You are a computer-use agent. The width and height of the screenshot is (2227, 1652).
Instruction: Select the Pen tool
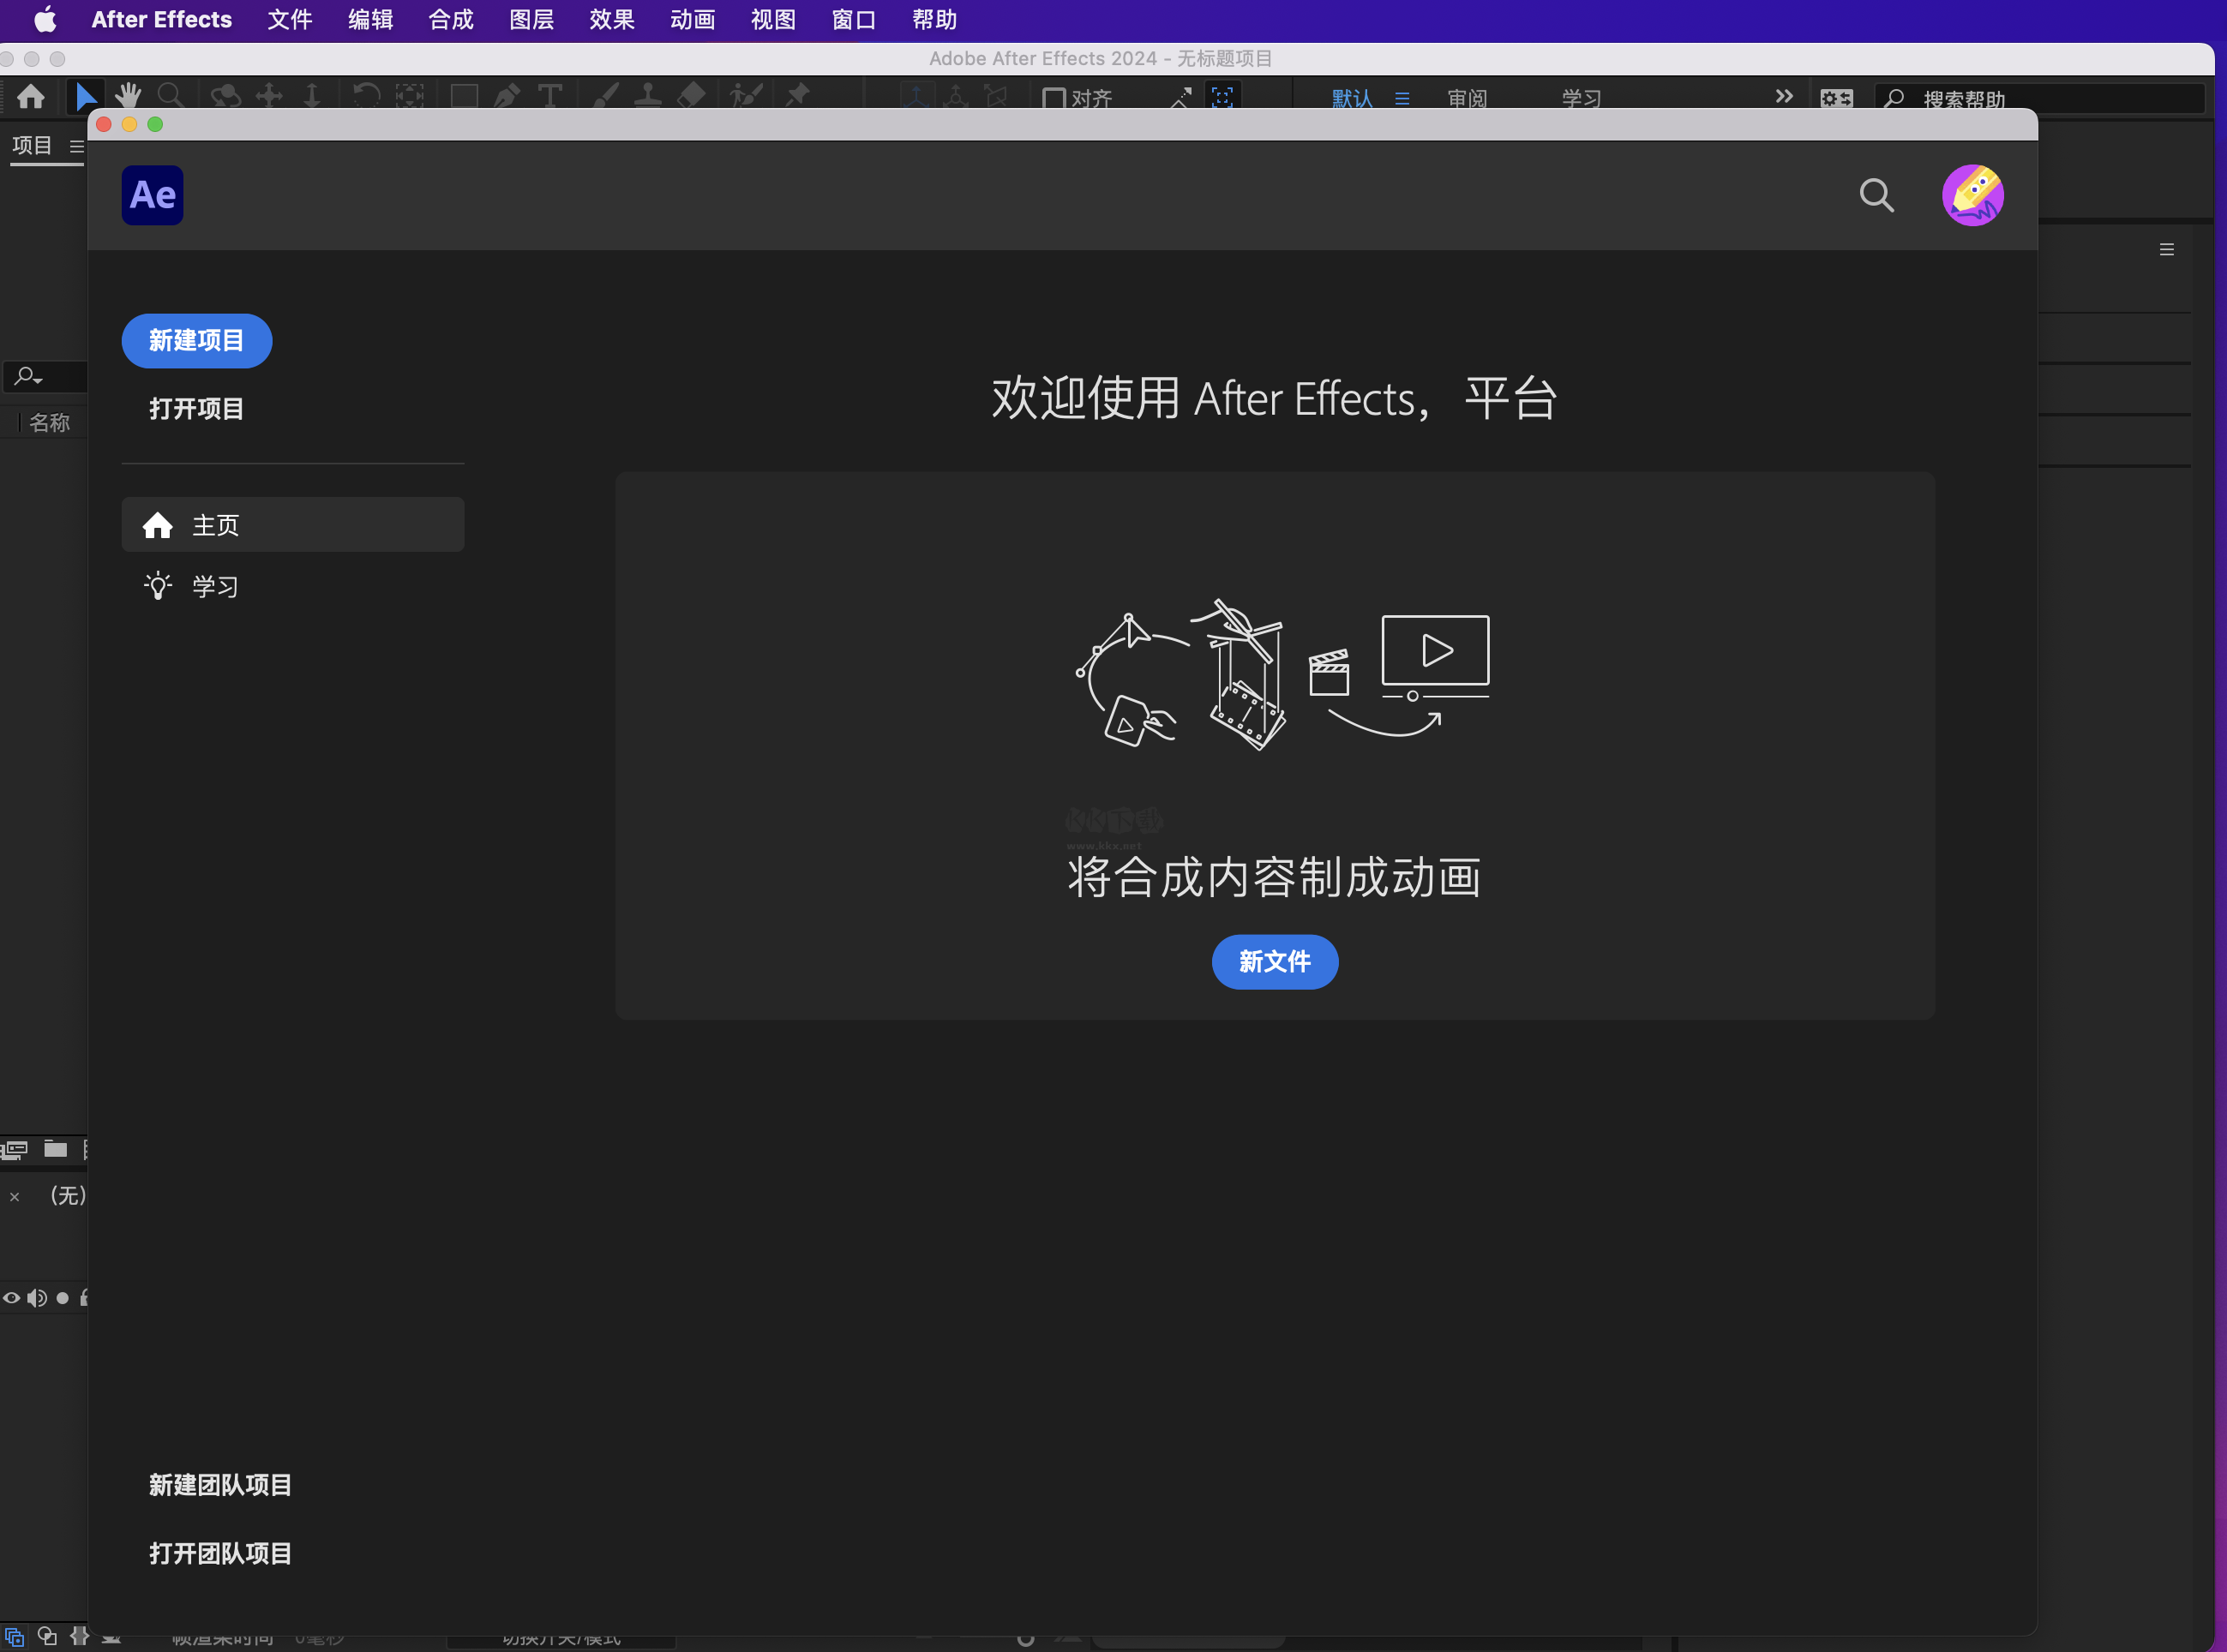tap(507, 95)
